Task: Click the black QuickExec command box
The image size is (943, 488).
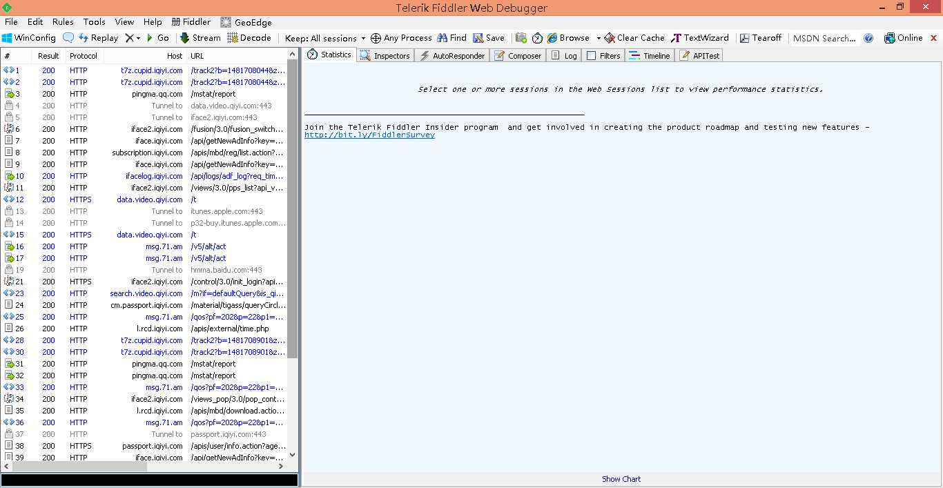Action: point(150,480)
